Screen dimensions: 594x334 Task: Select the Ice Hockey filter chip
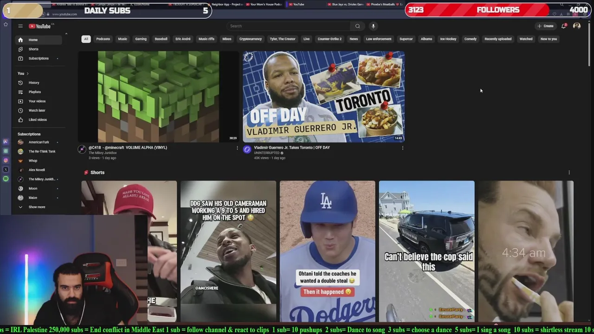448,39
